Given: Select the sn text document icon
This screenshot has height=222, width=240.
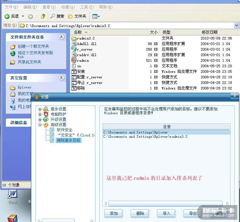Looking at the screenshot, I should click(74, 66).
